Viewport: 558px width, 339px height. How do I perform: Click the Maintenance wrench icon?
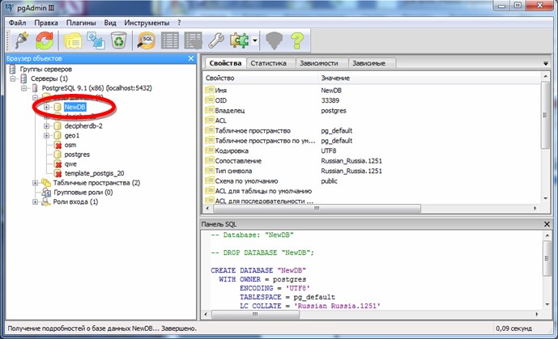point(217,40)
